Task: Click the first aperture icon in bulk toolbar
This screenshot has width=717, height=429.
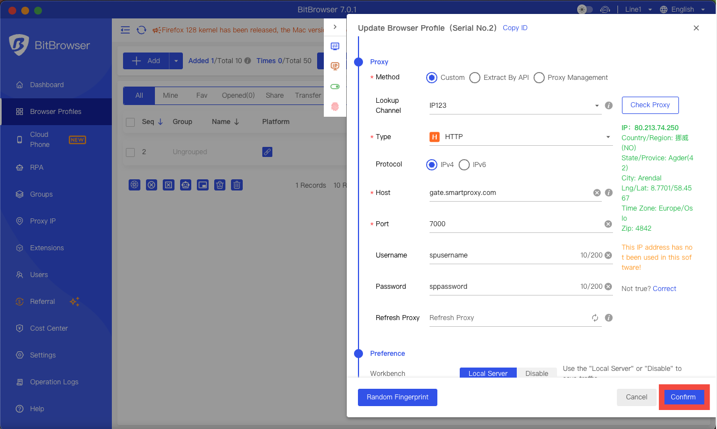Action: (x=134, y=185)
